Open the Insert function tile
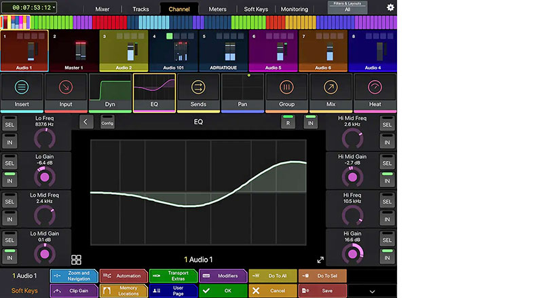 (22, 93)
